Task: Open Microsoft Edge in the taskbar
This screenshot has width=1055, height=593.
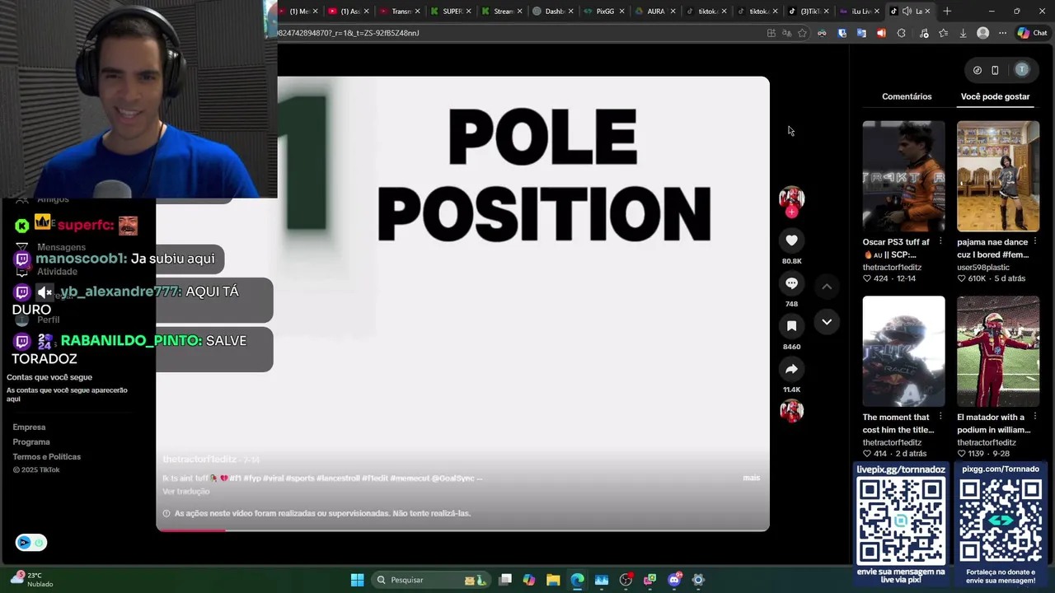Action: tap(577, 580)
